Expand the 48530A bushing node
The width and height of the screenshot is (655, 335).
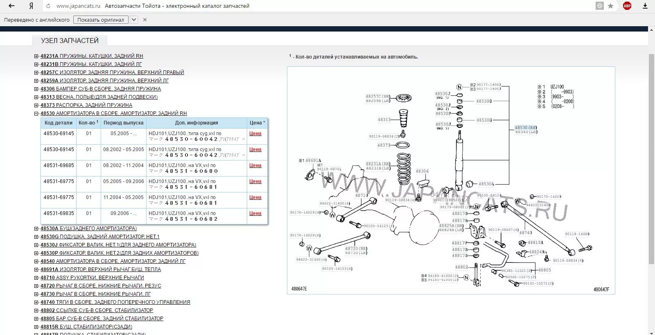point(36,229)
